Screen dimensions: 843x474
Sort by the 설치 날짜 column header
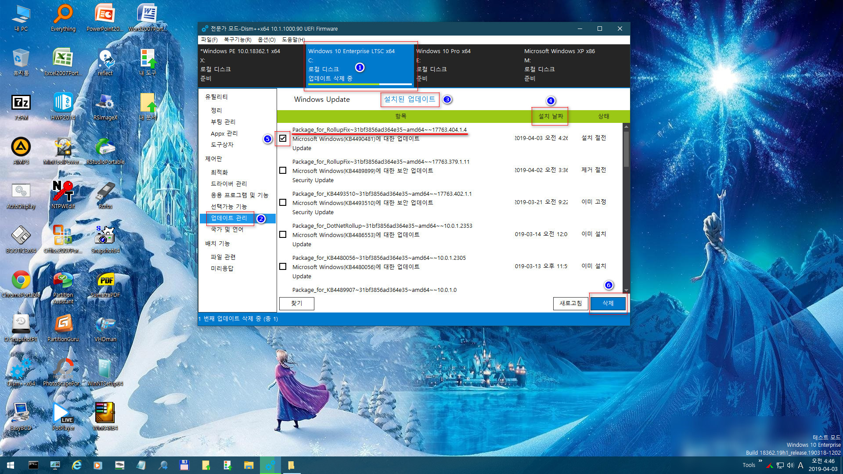[551, 116]
